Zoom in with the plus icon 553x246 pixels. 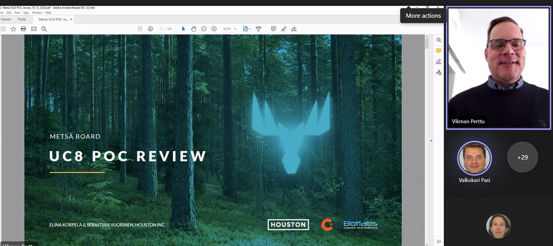point(214,29)
